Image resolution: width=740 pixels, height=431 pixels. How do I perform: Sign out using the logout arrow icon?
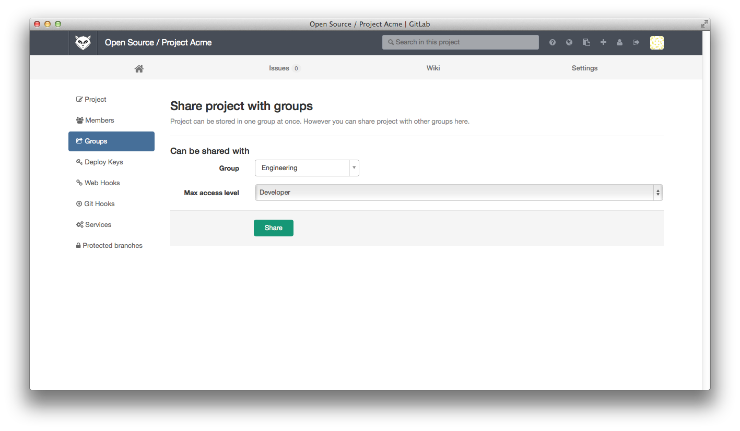tap(636, 42)
